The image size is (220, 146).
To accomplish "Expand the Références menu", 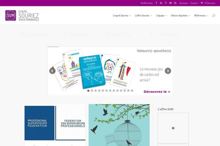I will coord(201,15).
